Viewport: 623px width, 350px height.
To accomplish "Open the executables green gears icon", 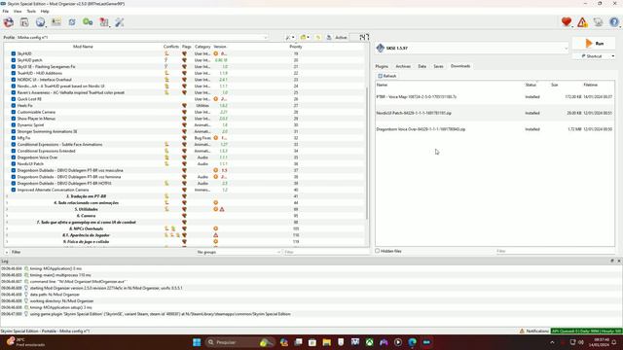I will [x=88, y=22].
